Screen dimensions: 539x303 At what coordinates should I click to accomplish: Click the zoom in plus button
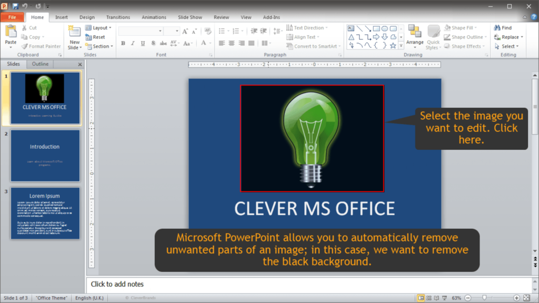[x=516, y=298]
